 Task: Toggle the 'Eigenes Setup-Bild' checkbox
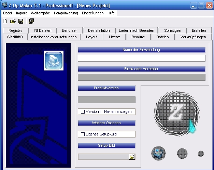pos(83,134)
